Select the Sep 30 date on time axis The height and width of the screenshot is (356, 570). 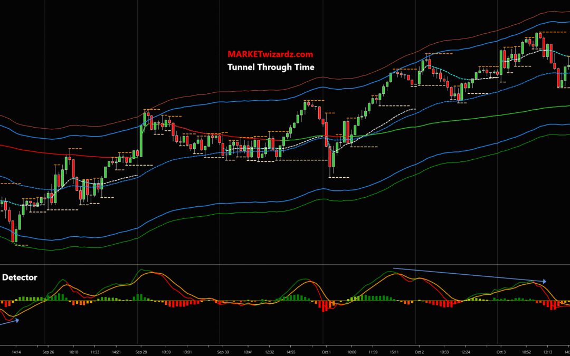click(223, 352)
